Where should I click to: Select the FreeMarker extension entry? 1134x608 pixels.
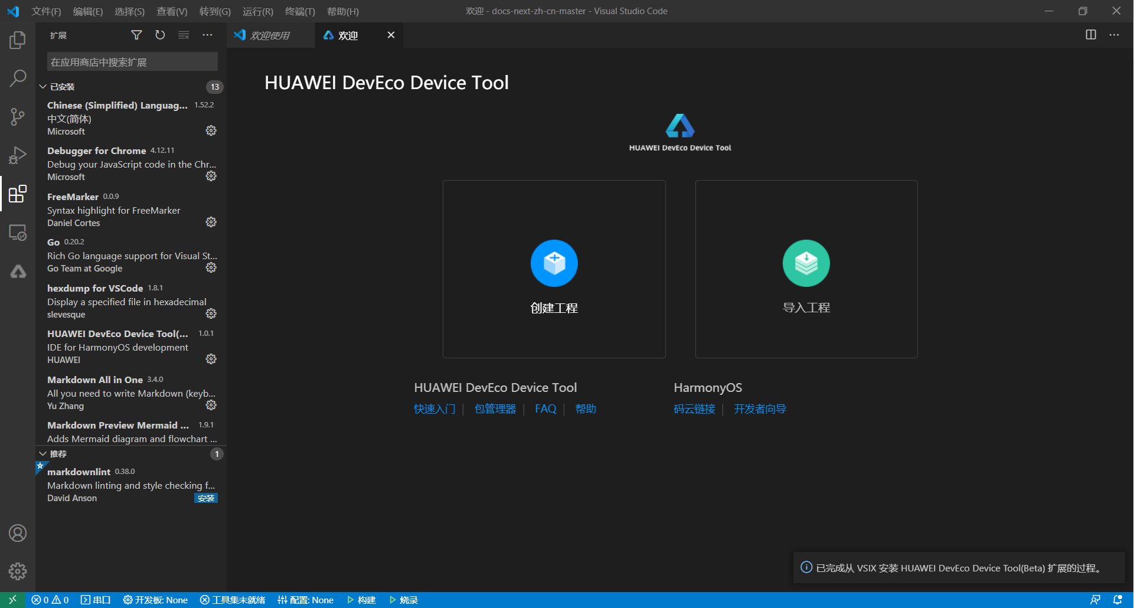pyautogui.click(x=131, y=210)
